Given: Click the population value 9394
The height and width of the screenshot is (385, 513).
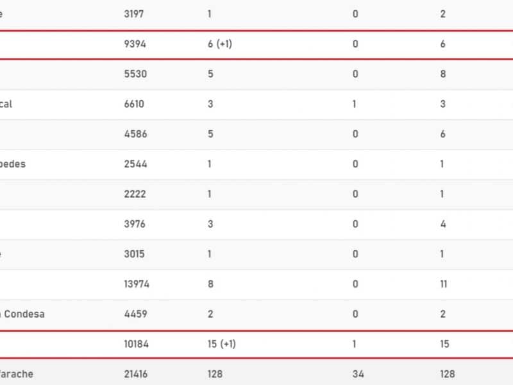Looking at the screenshot, I should tap(135, 44).
